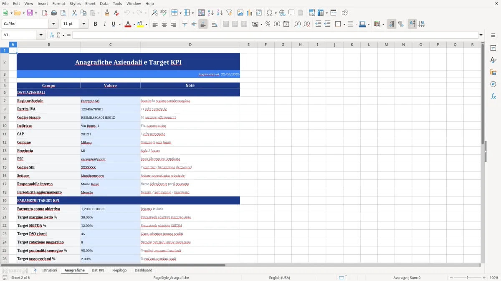Open background color dropdown arrow
Screen dimensions: 501x281
(x=146, y=24)
